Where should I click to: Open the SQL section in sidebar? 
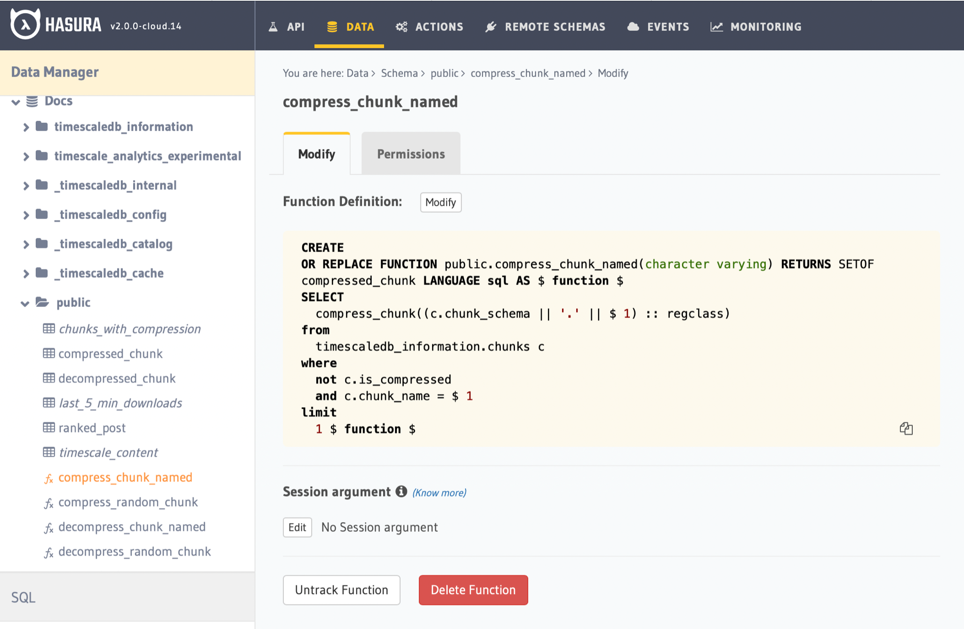127,597
